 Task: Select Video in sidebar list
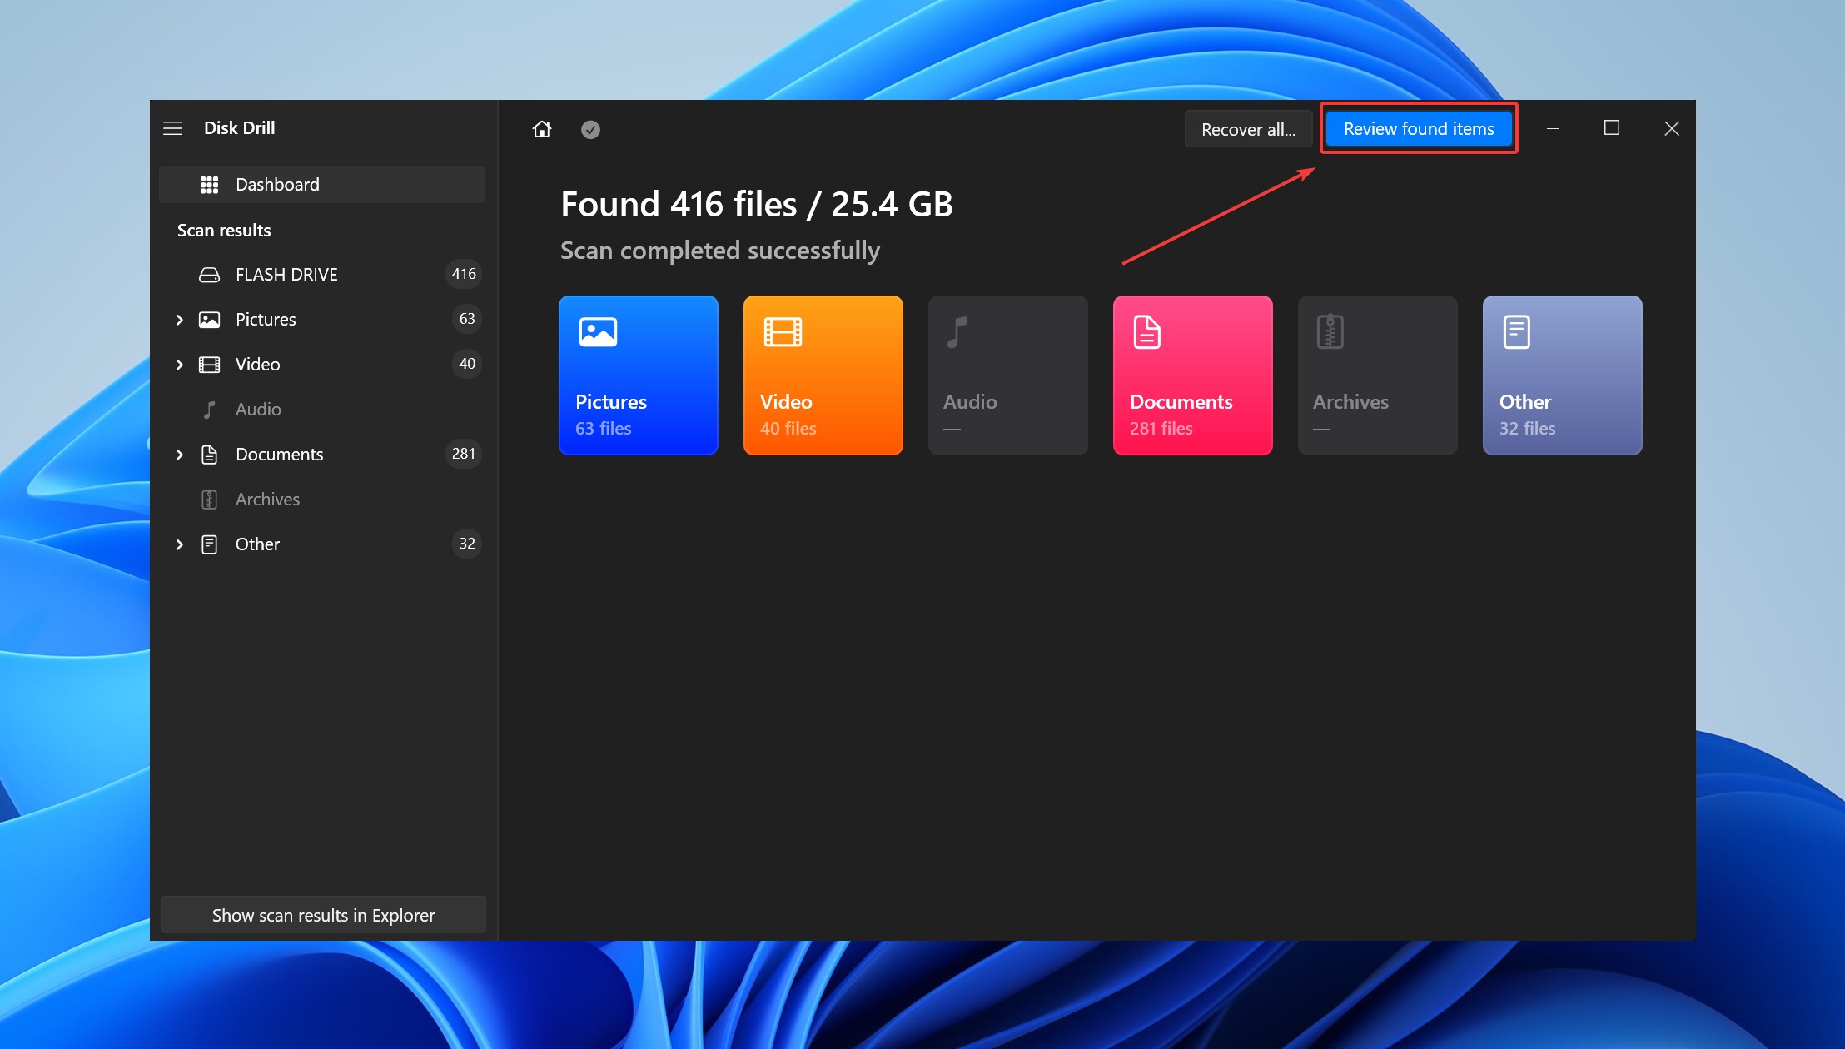(x=322, y=364)
